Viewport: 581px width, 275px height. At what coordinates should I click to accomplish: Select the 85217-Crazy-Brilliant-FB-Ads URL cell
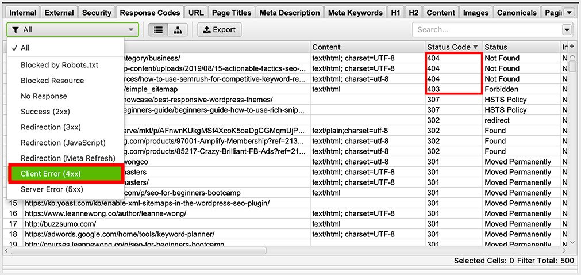tap(217, 152)
